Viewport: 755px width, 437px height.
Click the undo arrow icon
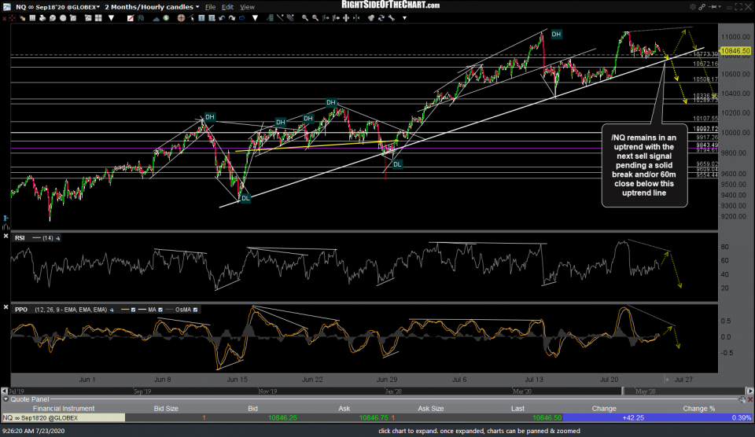coord(222,18)
